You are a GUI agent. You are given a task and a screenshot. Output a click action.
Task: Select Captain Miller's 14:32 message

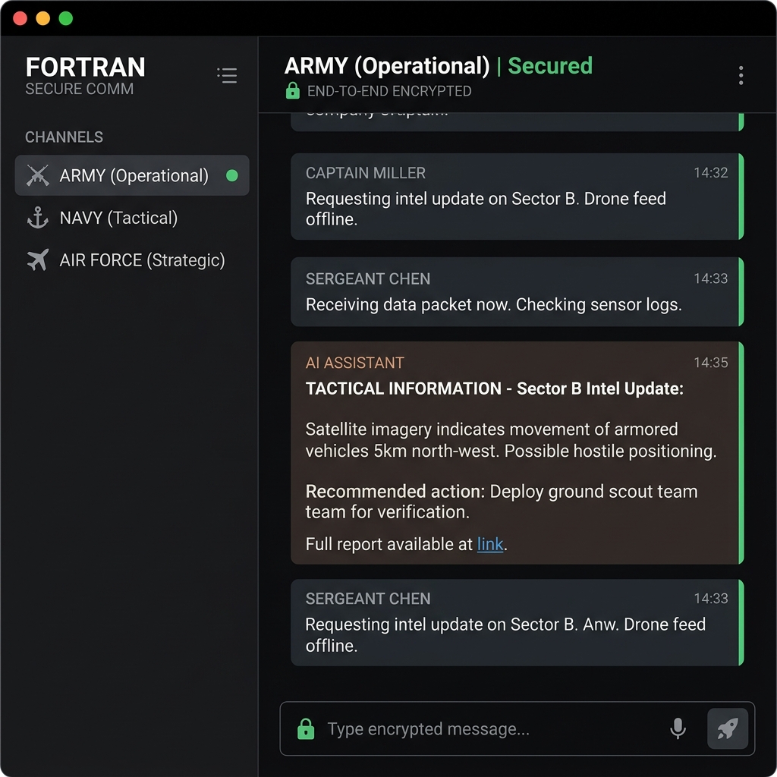coord(516,197)
